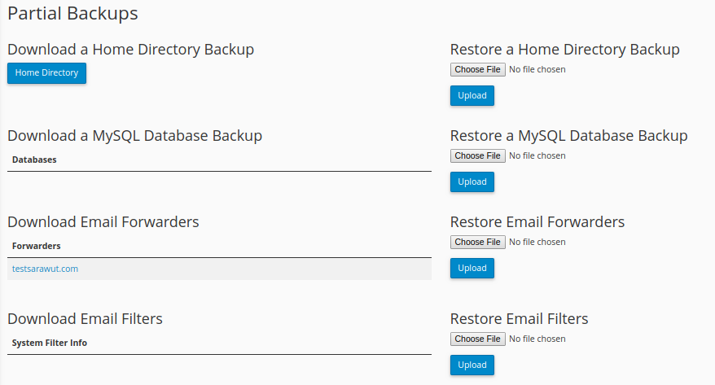Click 'No file chosen' under Email Forwarders restore
This screenshot has height=385, width=715.
537,243
